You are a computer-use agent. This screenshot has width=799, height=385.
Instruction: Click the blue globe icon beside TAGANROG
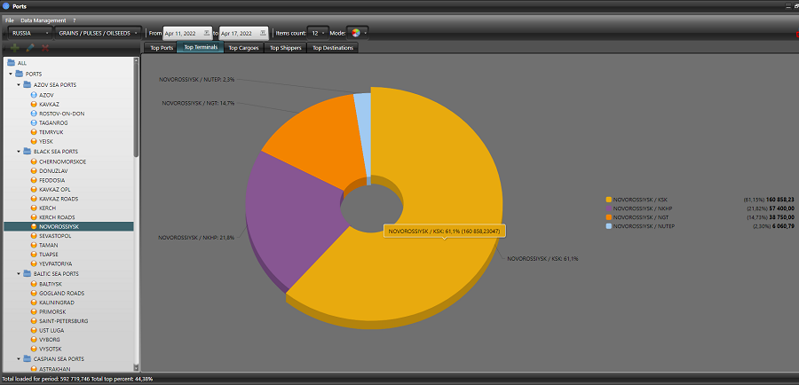tap(34, 122)
